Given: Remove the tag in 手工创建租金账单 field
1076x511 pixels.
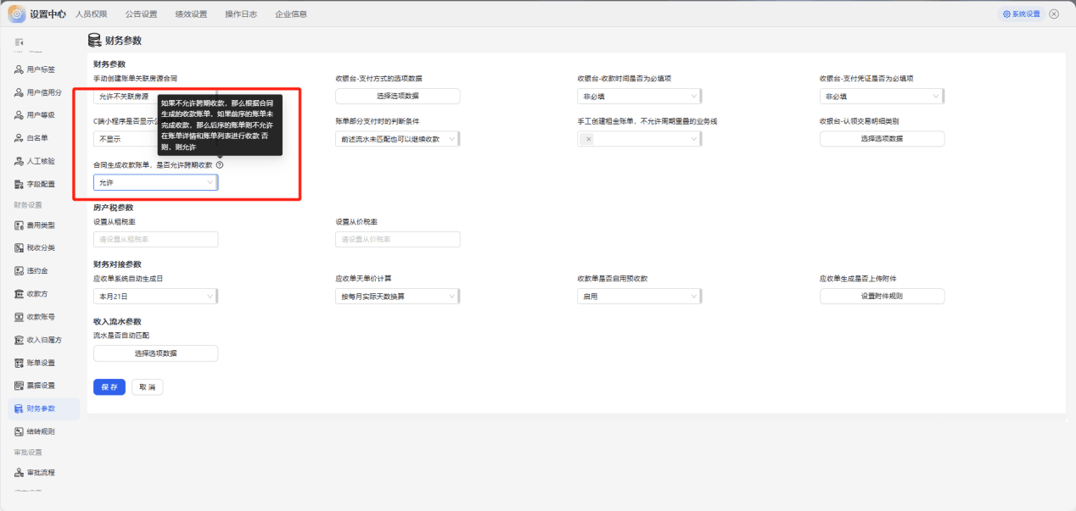Looking at the screenshot, I should coord(587,139).
